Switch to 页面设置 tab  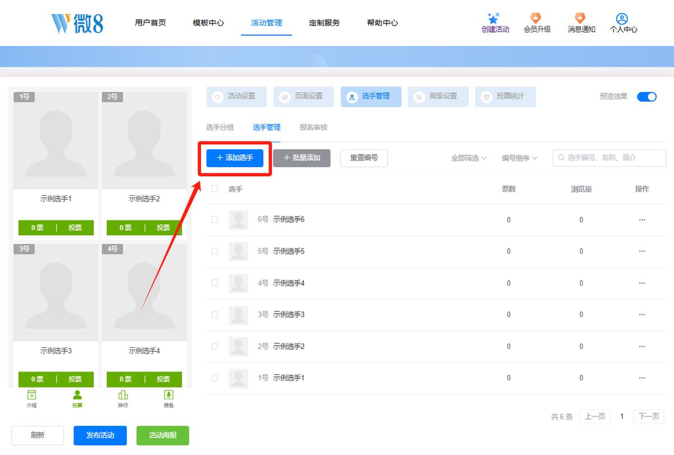[304, 96]
